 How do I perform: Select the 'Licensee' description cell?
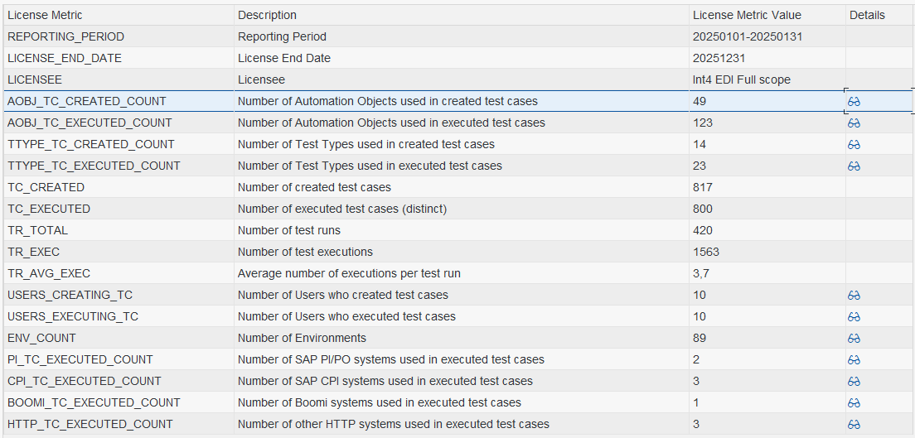pyautogui.click(x=462, y=80)
